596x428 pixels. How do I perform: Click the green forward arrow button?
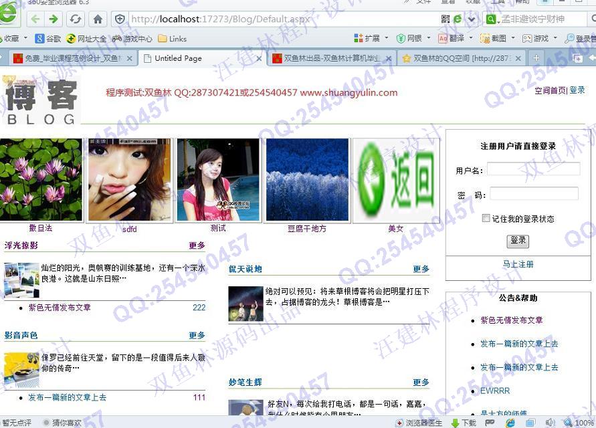pyautogui.click(x=54, y=19)
